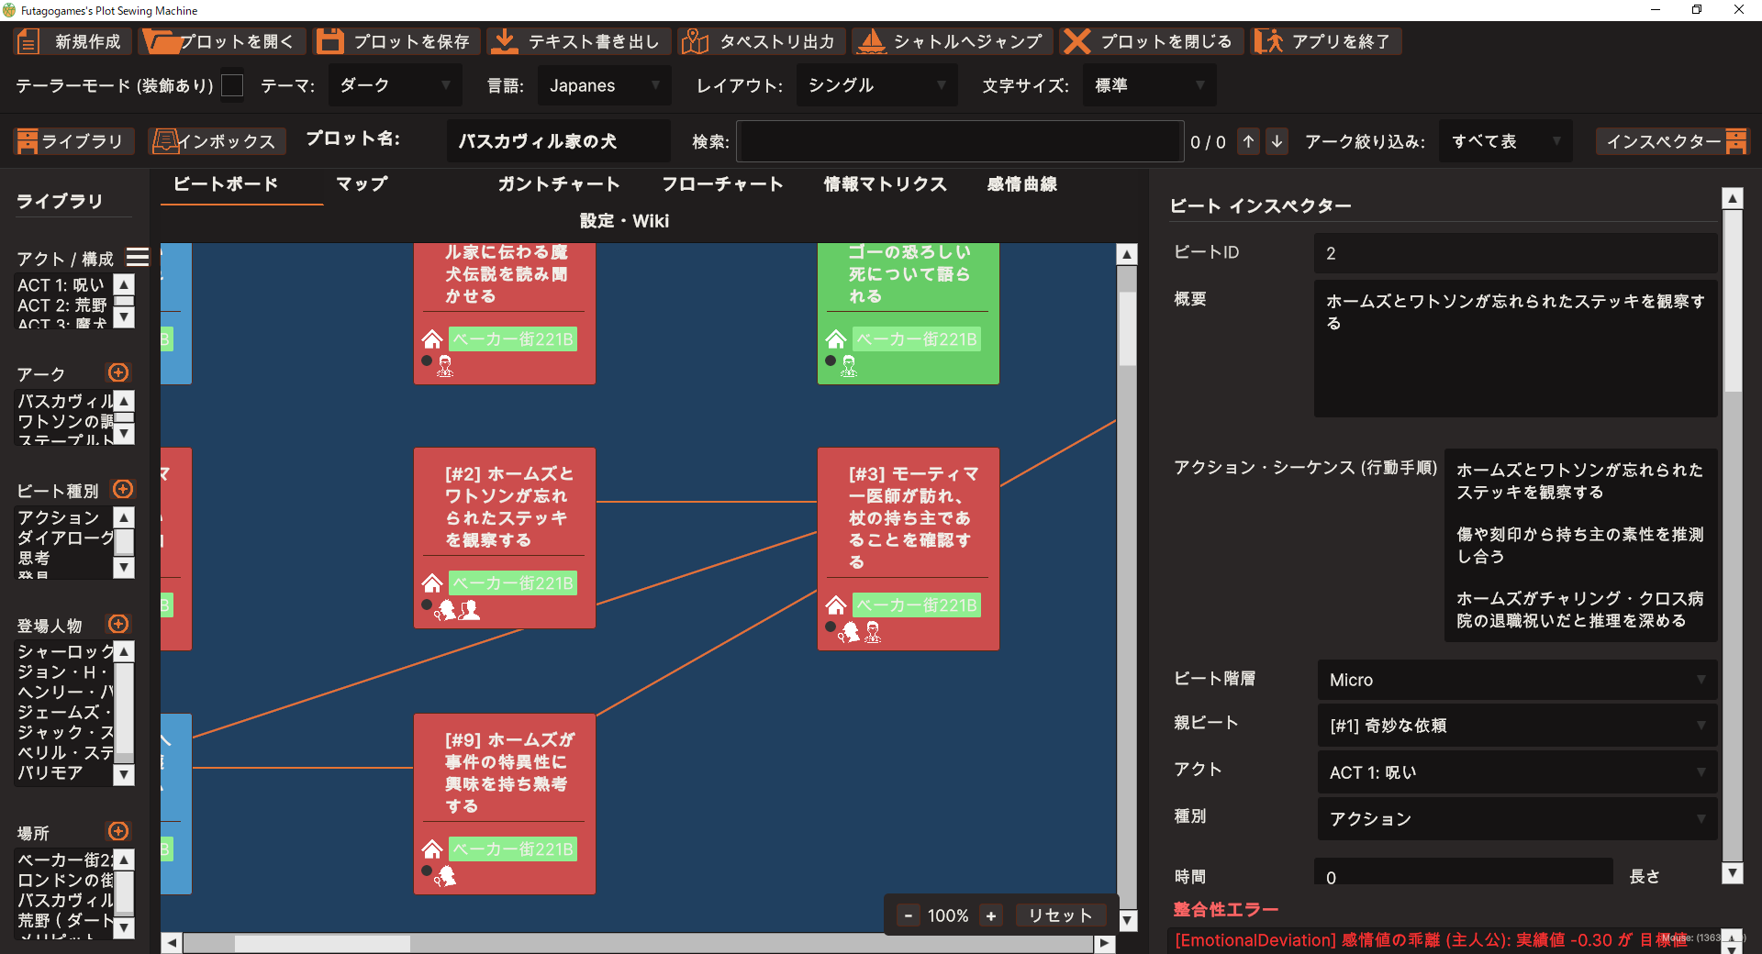Click character icons on beat #2 card
The image size is (1762, 954).
(x=457, y=609)
